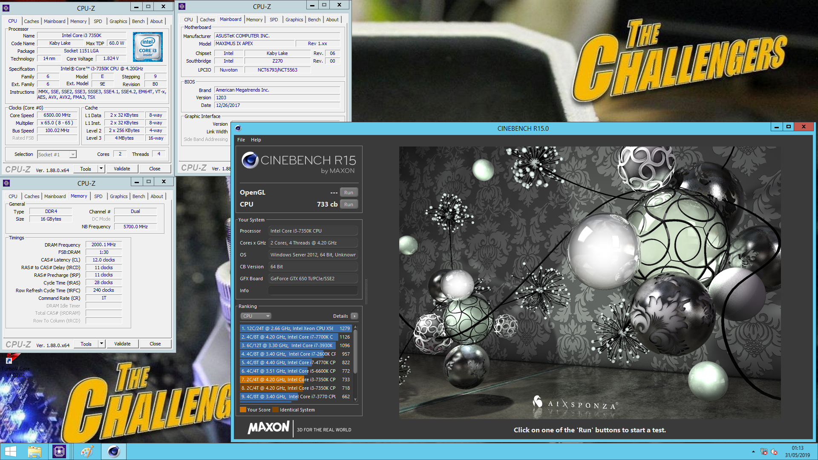This screenshot has height=460, width=818.
Task: Open the Graphics tab in the Mainboard CPU-Z window
Action: 294,20
